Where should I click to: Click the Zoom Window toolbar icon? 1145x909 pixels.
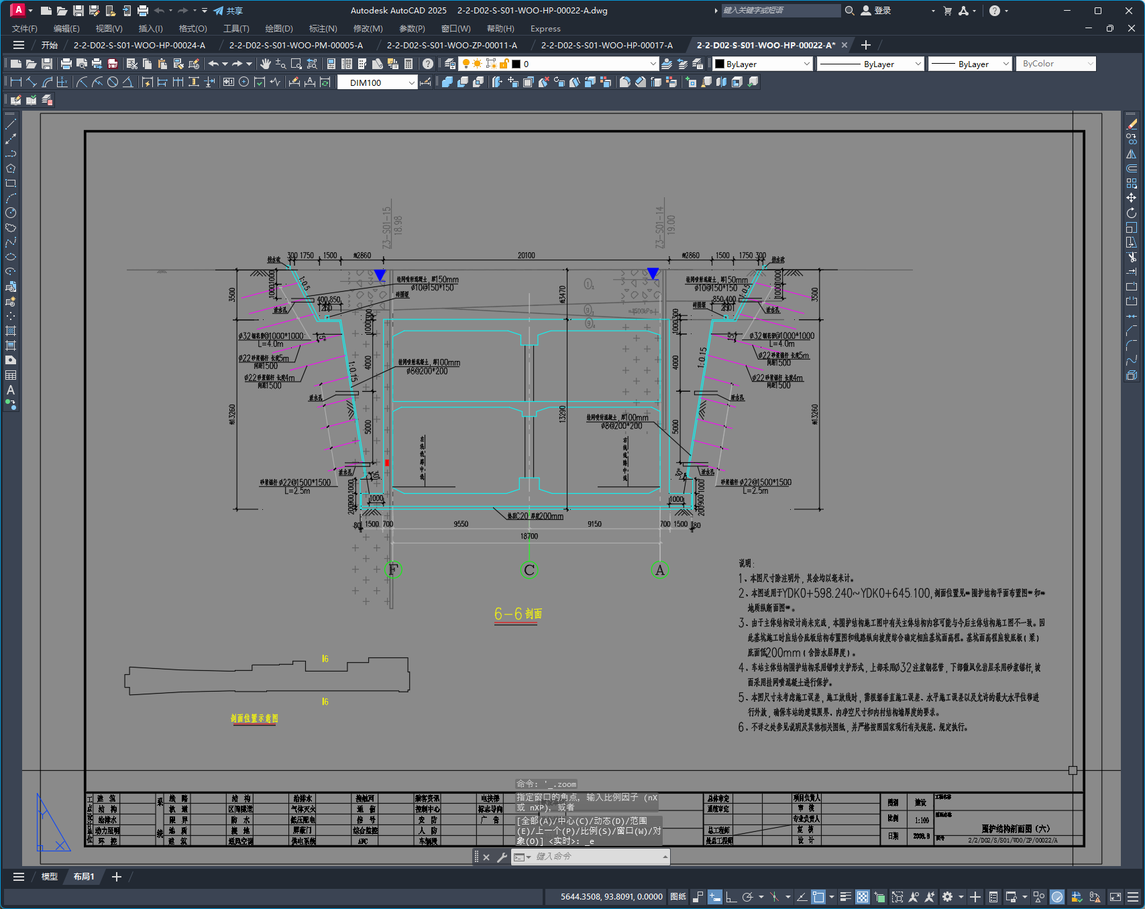pyautogui.click(x=296, y=64)
